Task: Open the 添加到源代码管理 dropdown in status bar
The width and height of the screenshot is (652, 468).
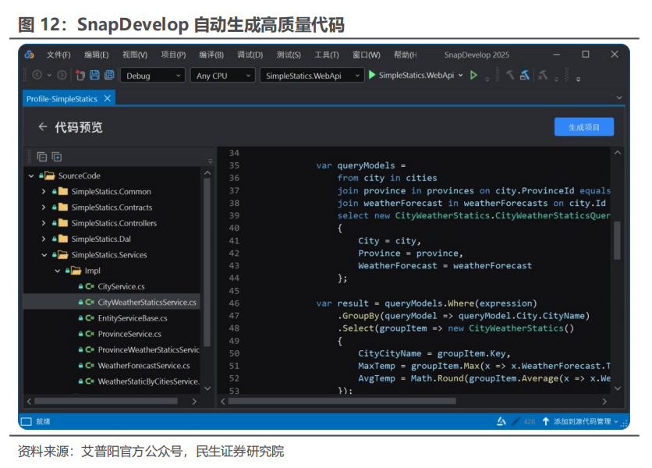Action: tap(615, 421)
